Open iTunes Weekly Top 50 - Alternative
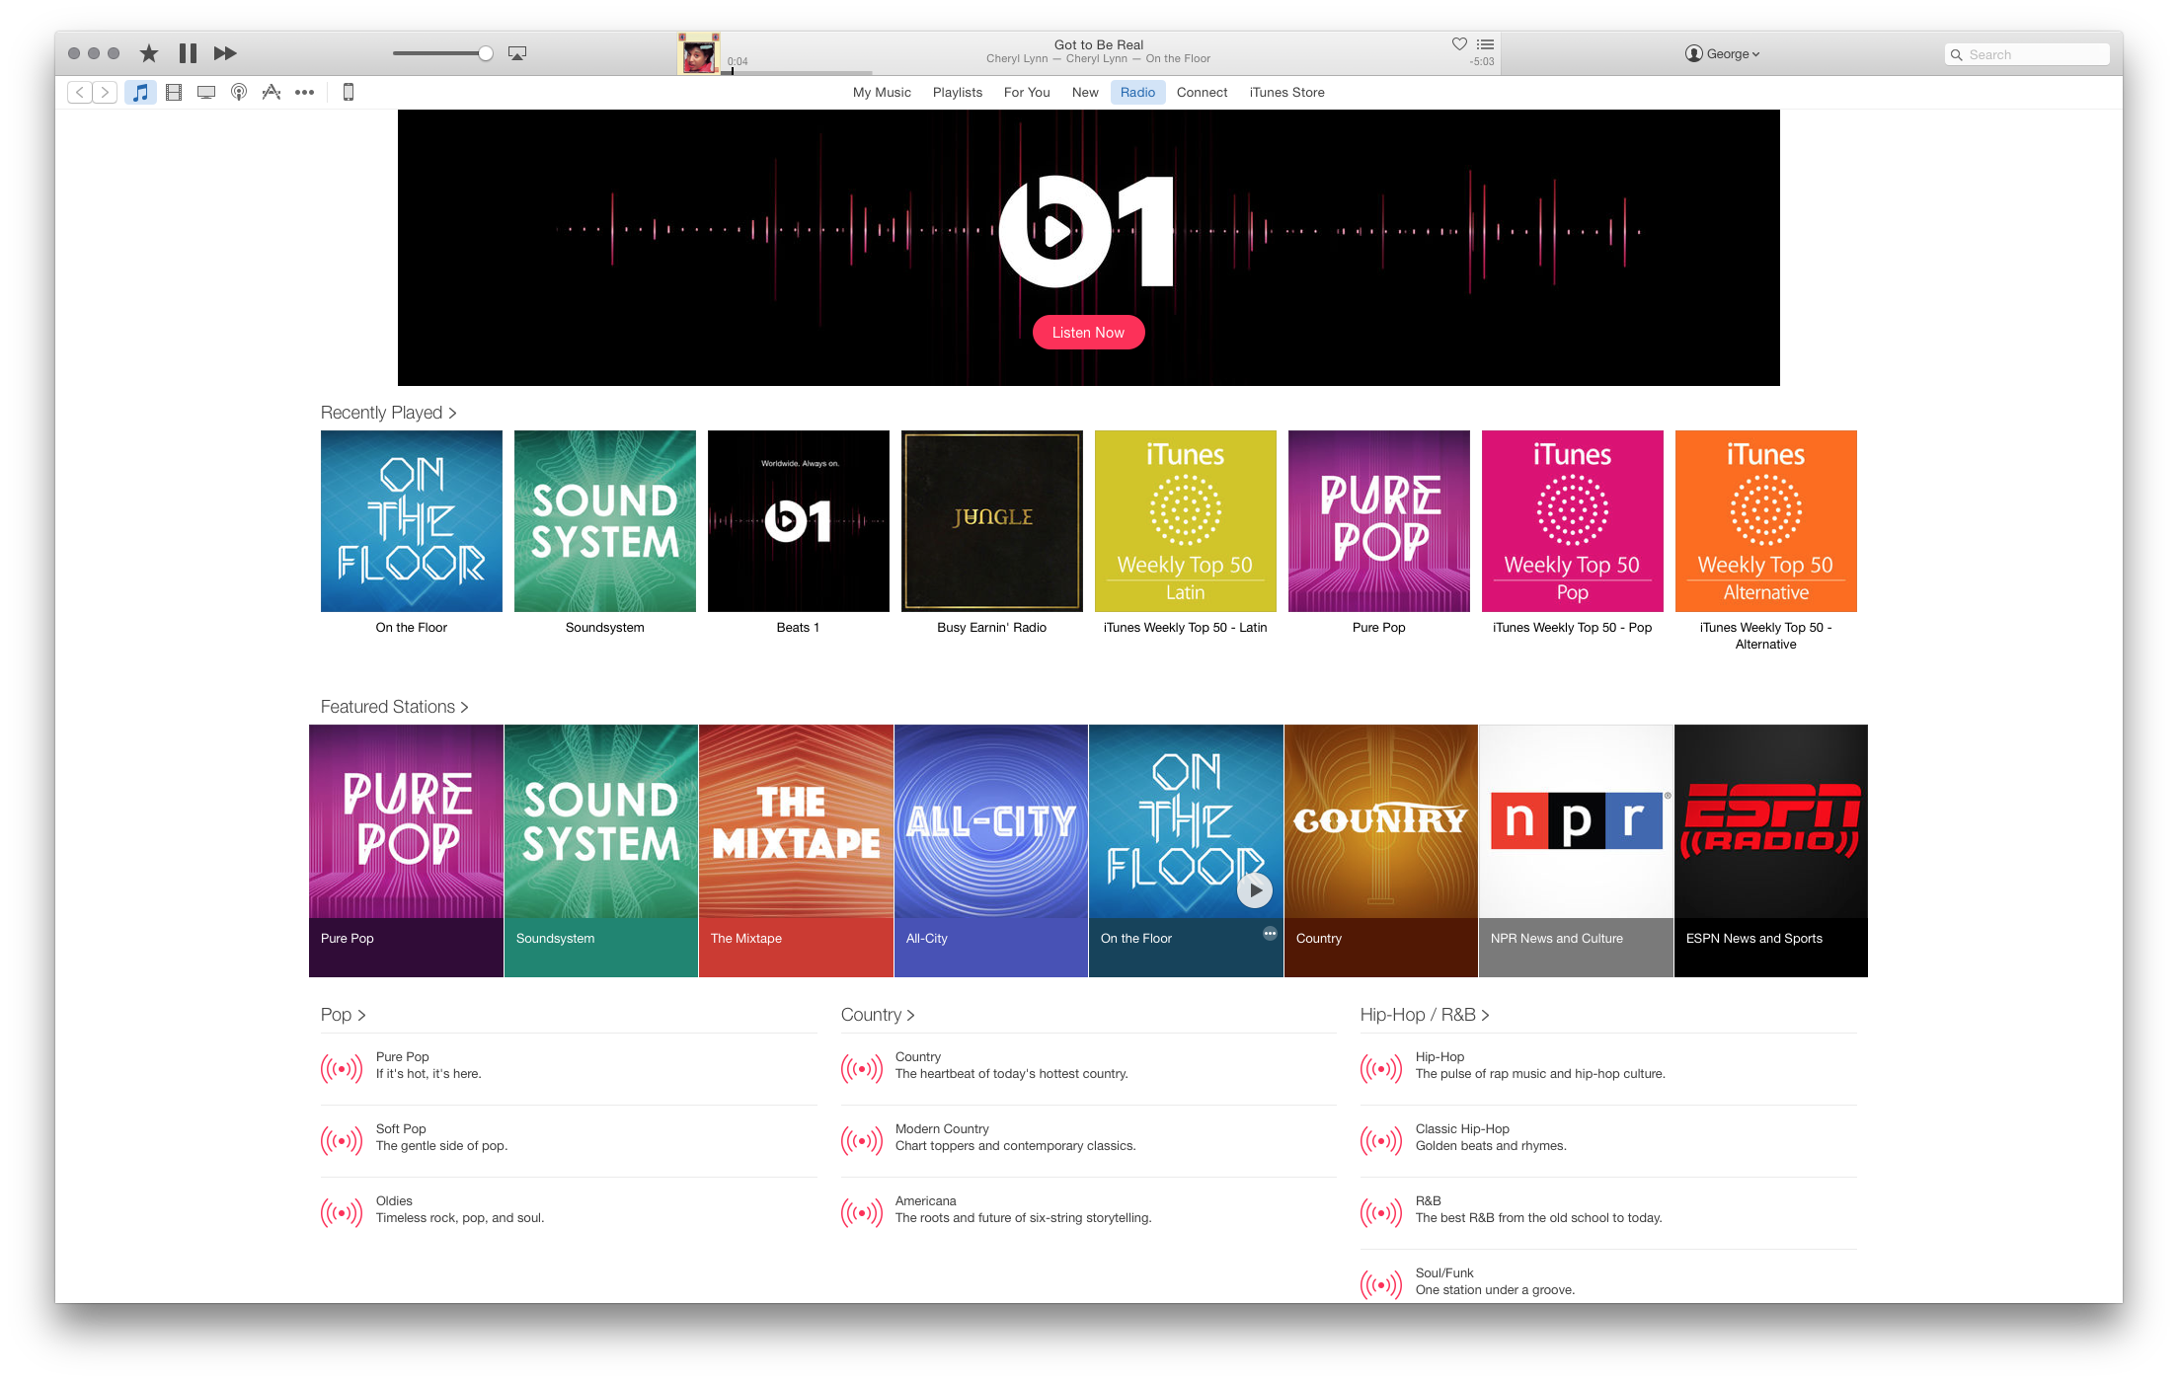The image size is (2178, 1382). [x=1765, y=521]
